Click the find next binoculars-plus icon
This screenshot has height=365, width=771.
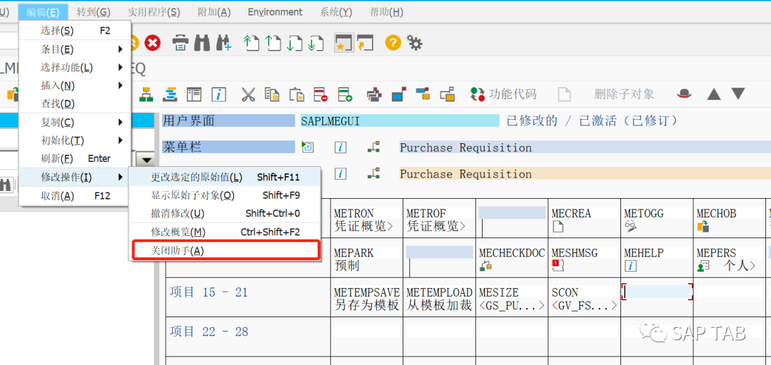pos(223,43)
